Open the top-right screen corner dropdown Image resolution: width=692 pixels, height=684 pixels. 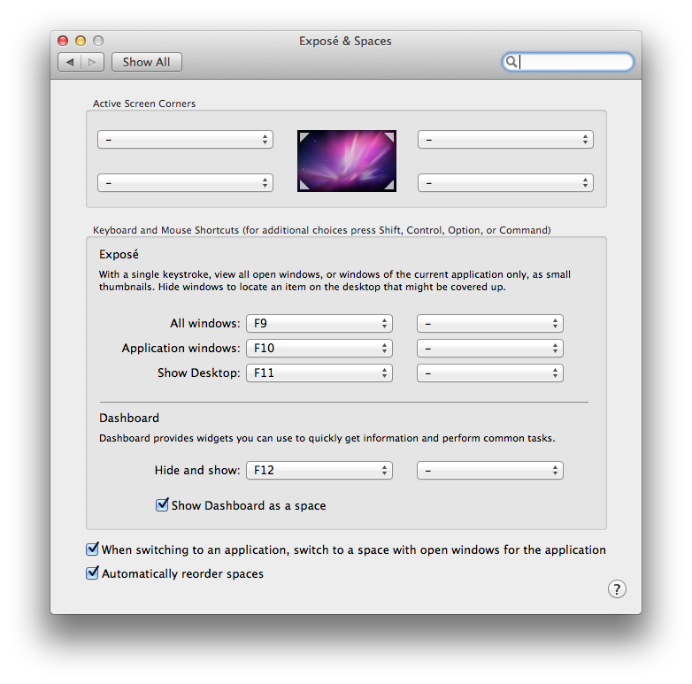(x=505, y=140)
